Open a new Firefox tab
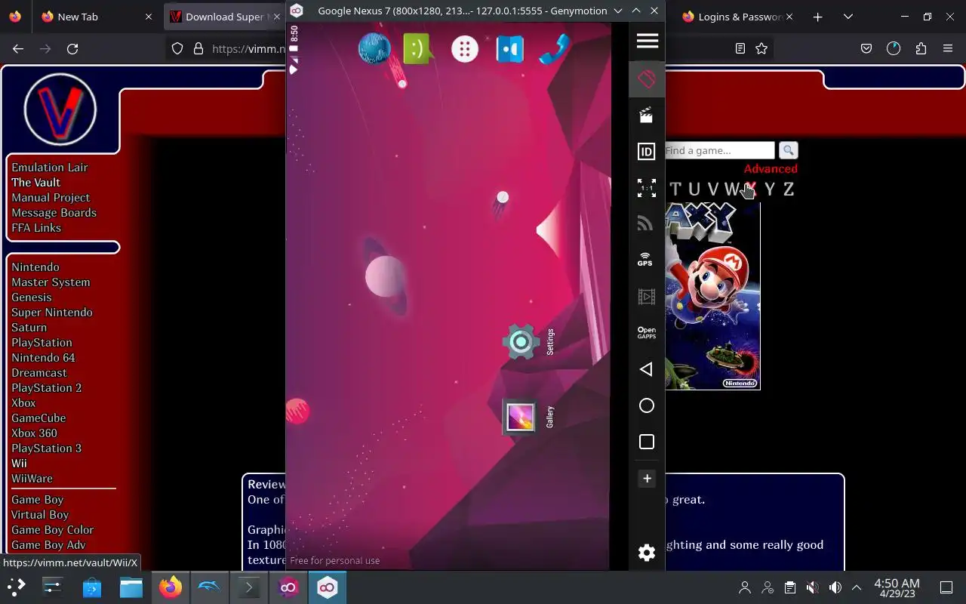 (x=817, y=17)
